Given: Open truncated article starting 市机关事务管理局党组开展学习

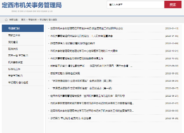Looking at the screenshot, I should [92, 103].
